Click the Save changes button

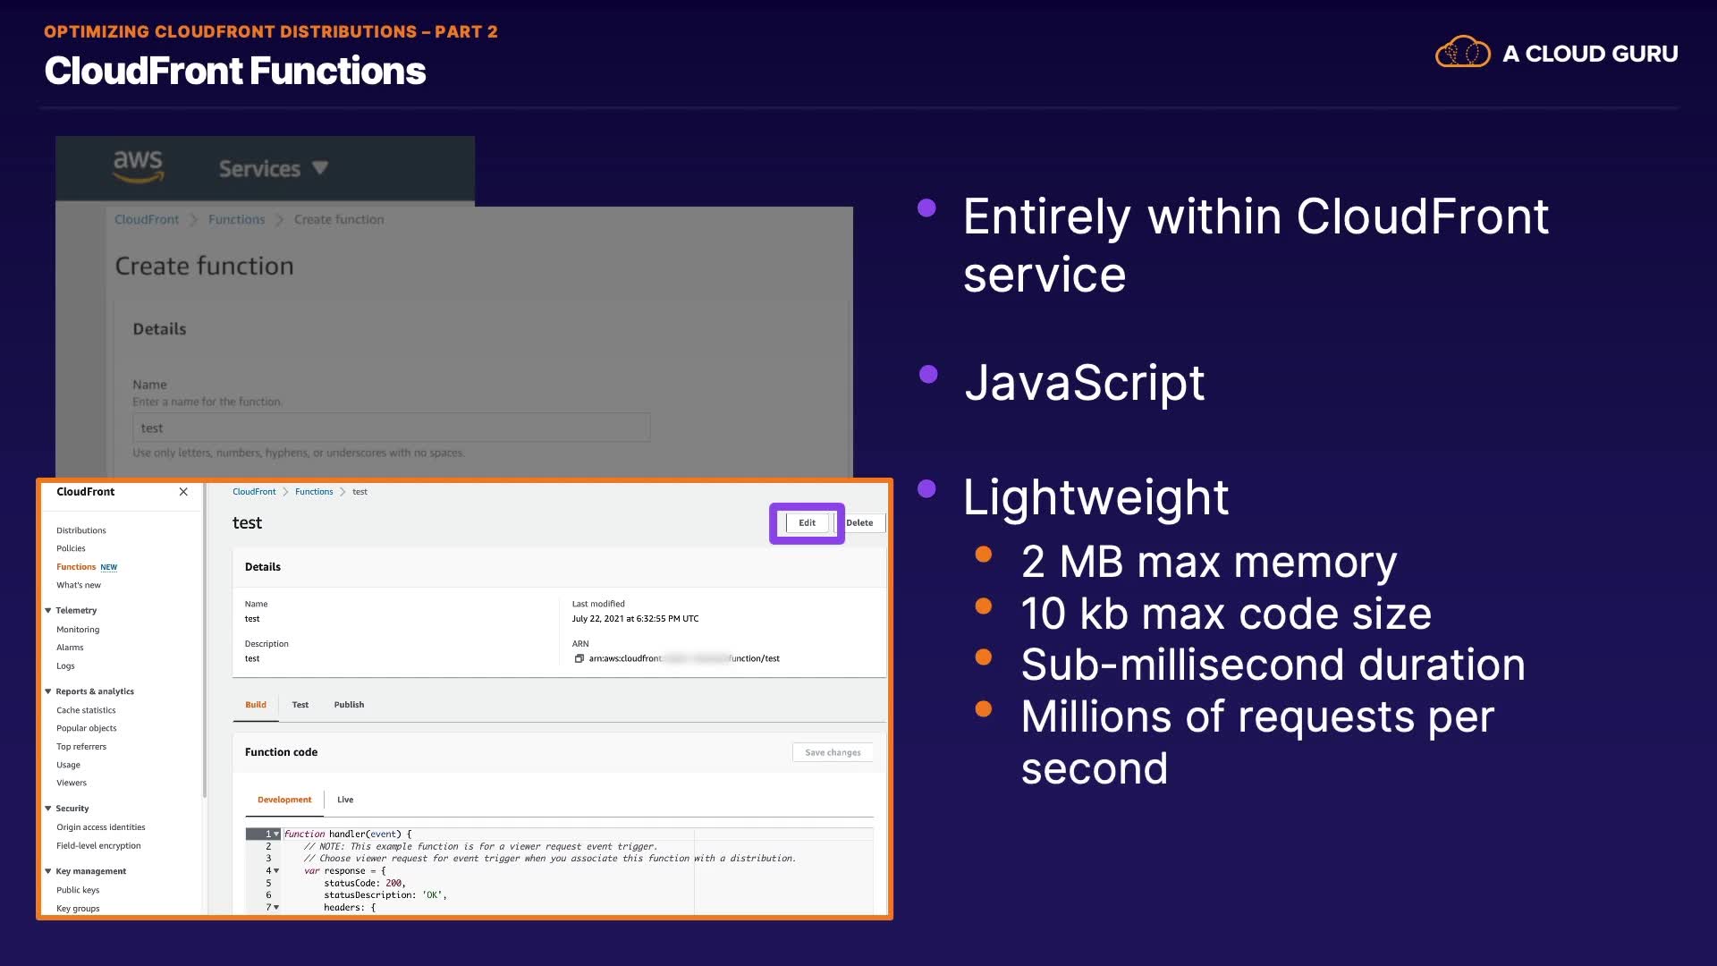833,753
